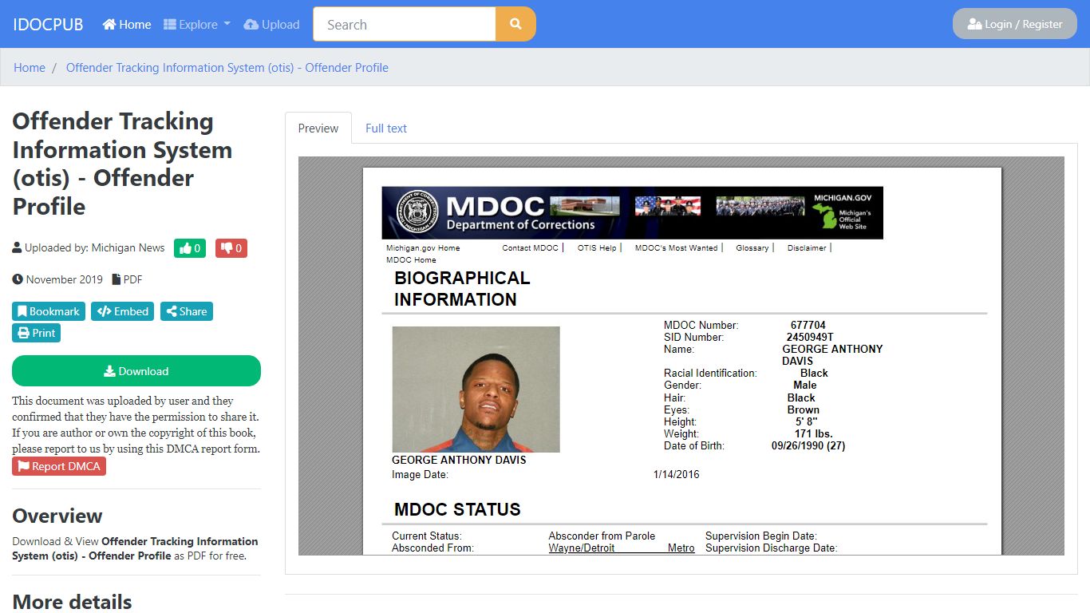This screenshot has height=613, width=1090.
Task: Click the offender mugshot photo in the preview
Action: pos(476,390)
